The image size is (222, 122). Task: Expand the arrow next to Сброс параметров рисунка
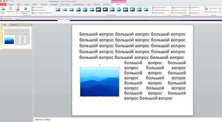point(53,13)
